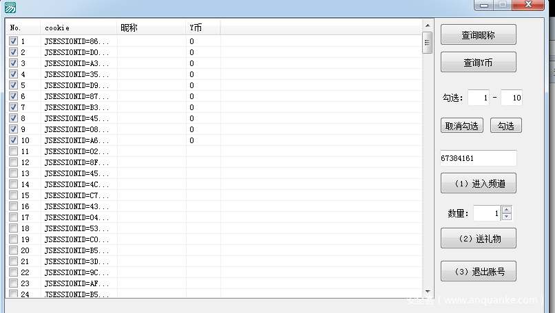The width and height of the screenshot is (555, 313).
Task: Tick the checkbox for row 20
Action: [13, 250]
